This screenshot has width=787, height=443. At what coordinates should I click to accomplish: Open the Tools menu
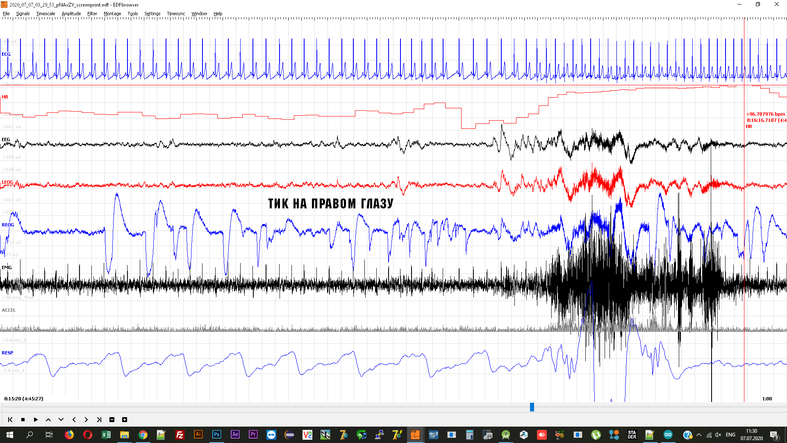[x=133, y=14]
